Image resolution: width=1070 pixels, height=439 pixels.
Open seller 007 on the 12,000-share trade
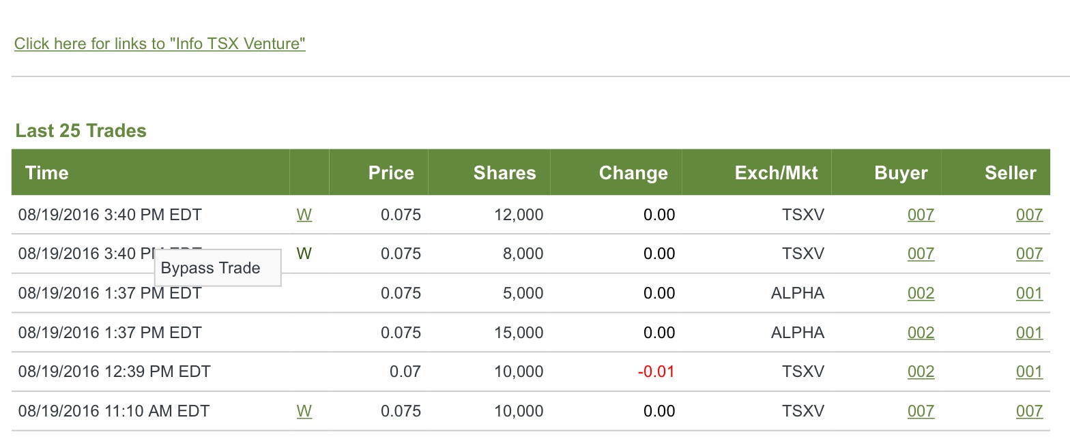coord(1029,215)
